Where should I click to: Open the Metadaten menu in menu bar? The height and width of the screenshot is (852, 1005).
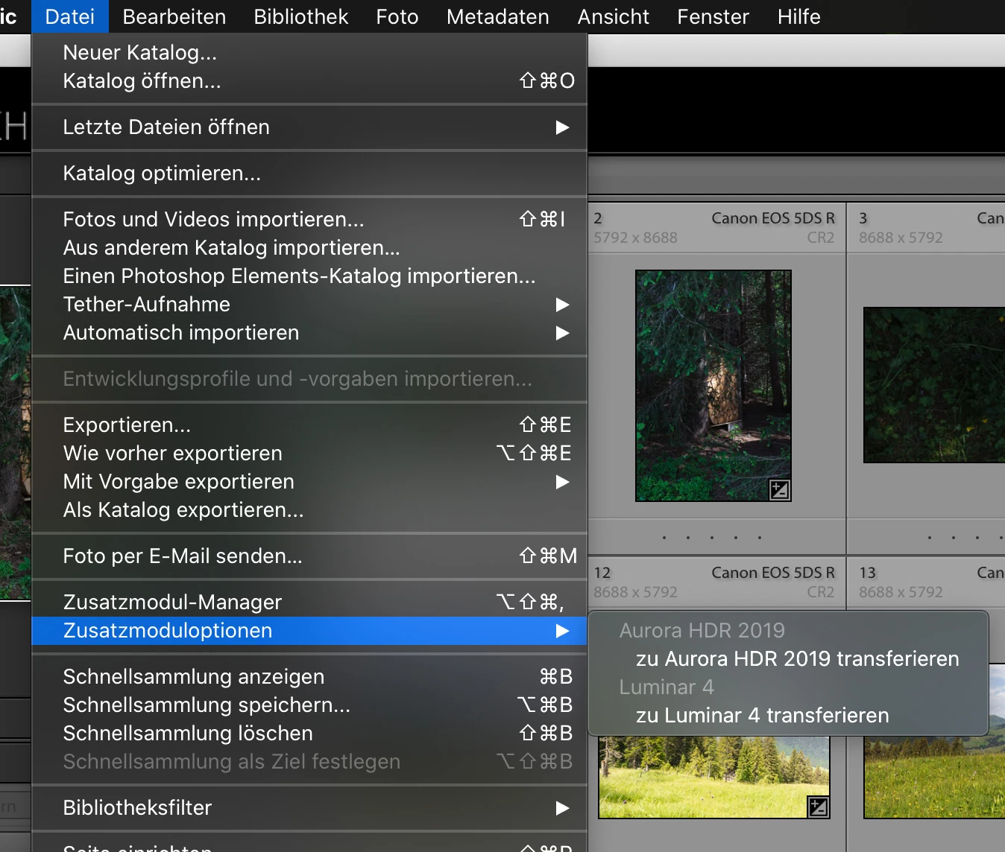point(497,16)
